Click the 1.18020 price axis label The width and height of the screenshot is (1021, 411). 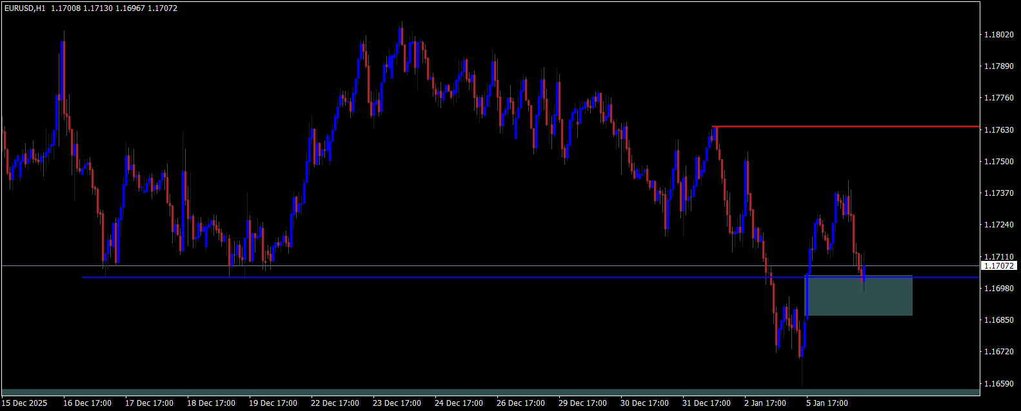(x=998, y=35)
